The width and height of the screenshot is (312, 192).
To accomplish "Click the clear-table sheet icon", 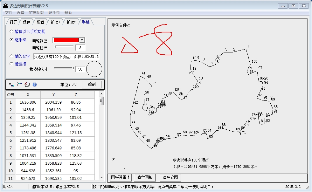I will click(27, 85).
